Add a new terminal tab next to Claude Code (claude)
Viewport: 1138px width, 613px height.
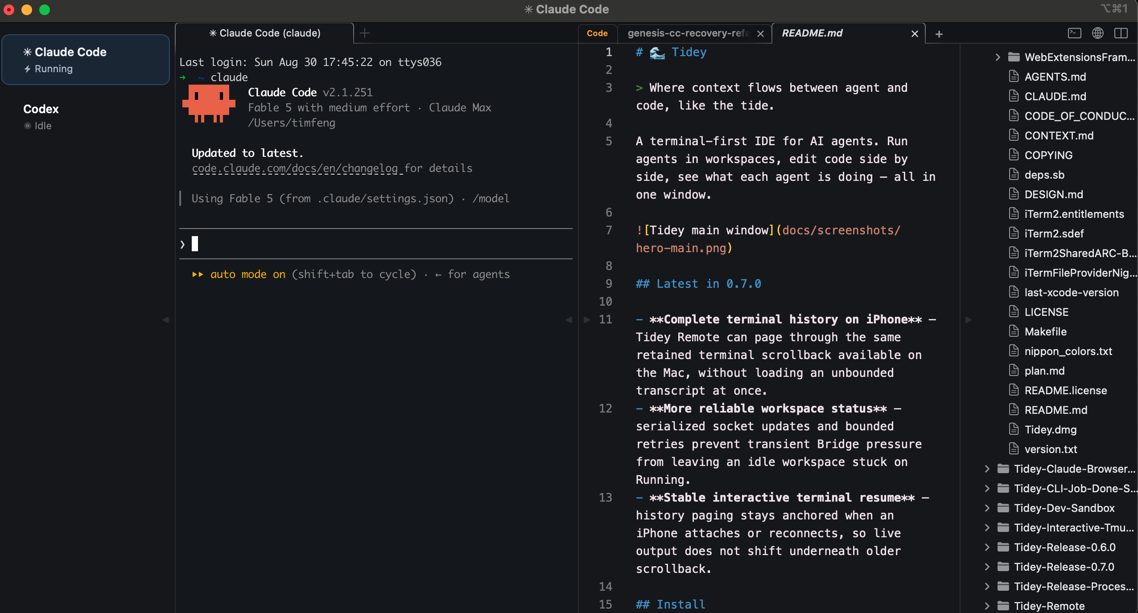click(365, 33)
